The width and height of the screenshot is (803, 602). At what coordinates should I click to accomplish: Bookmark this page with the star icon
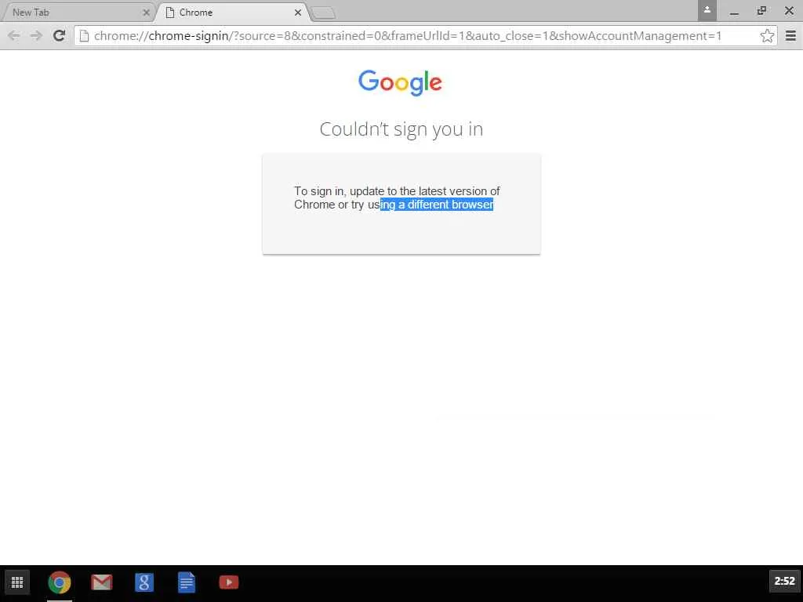pyautogui.click(x=767, y=36)
